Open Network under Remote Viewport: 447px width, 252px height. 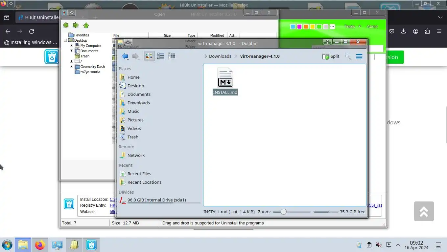tap(136, 155)
